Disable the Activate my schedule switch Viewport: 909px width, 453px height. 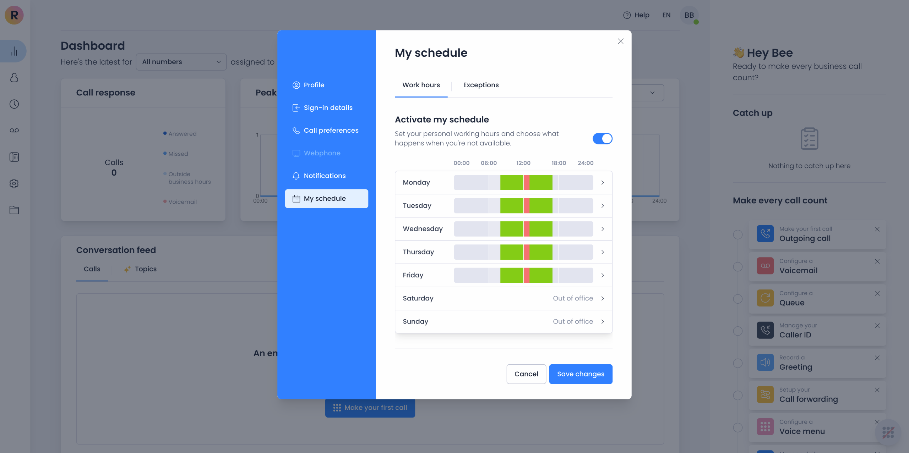click(602, 139)
